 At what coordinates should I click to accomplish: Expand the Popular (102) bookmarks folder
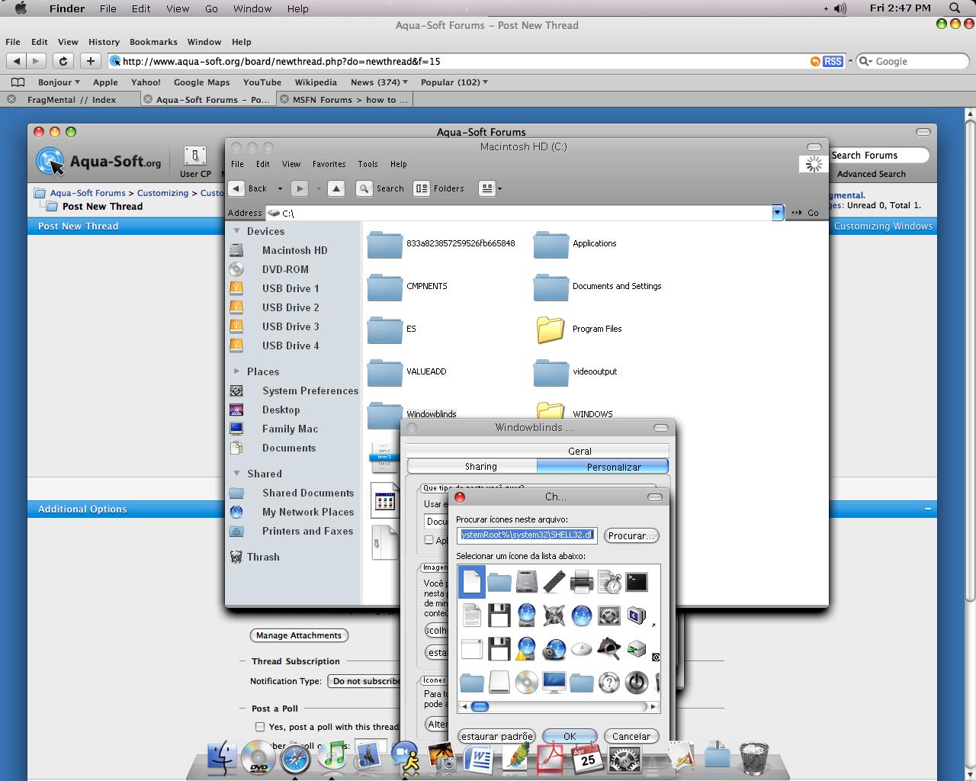454,82
